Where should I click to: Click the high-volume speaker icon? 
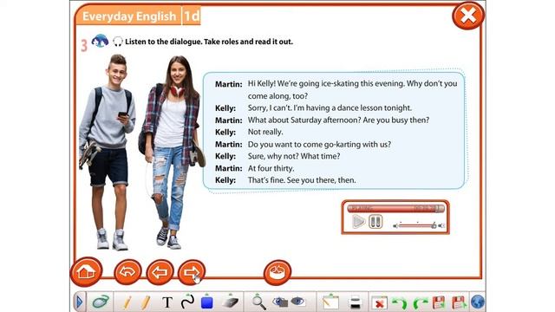click(x=441, y=225)
